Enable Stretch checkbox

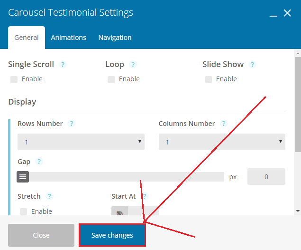point(23,212)
